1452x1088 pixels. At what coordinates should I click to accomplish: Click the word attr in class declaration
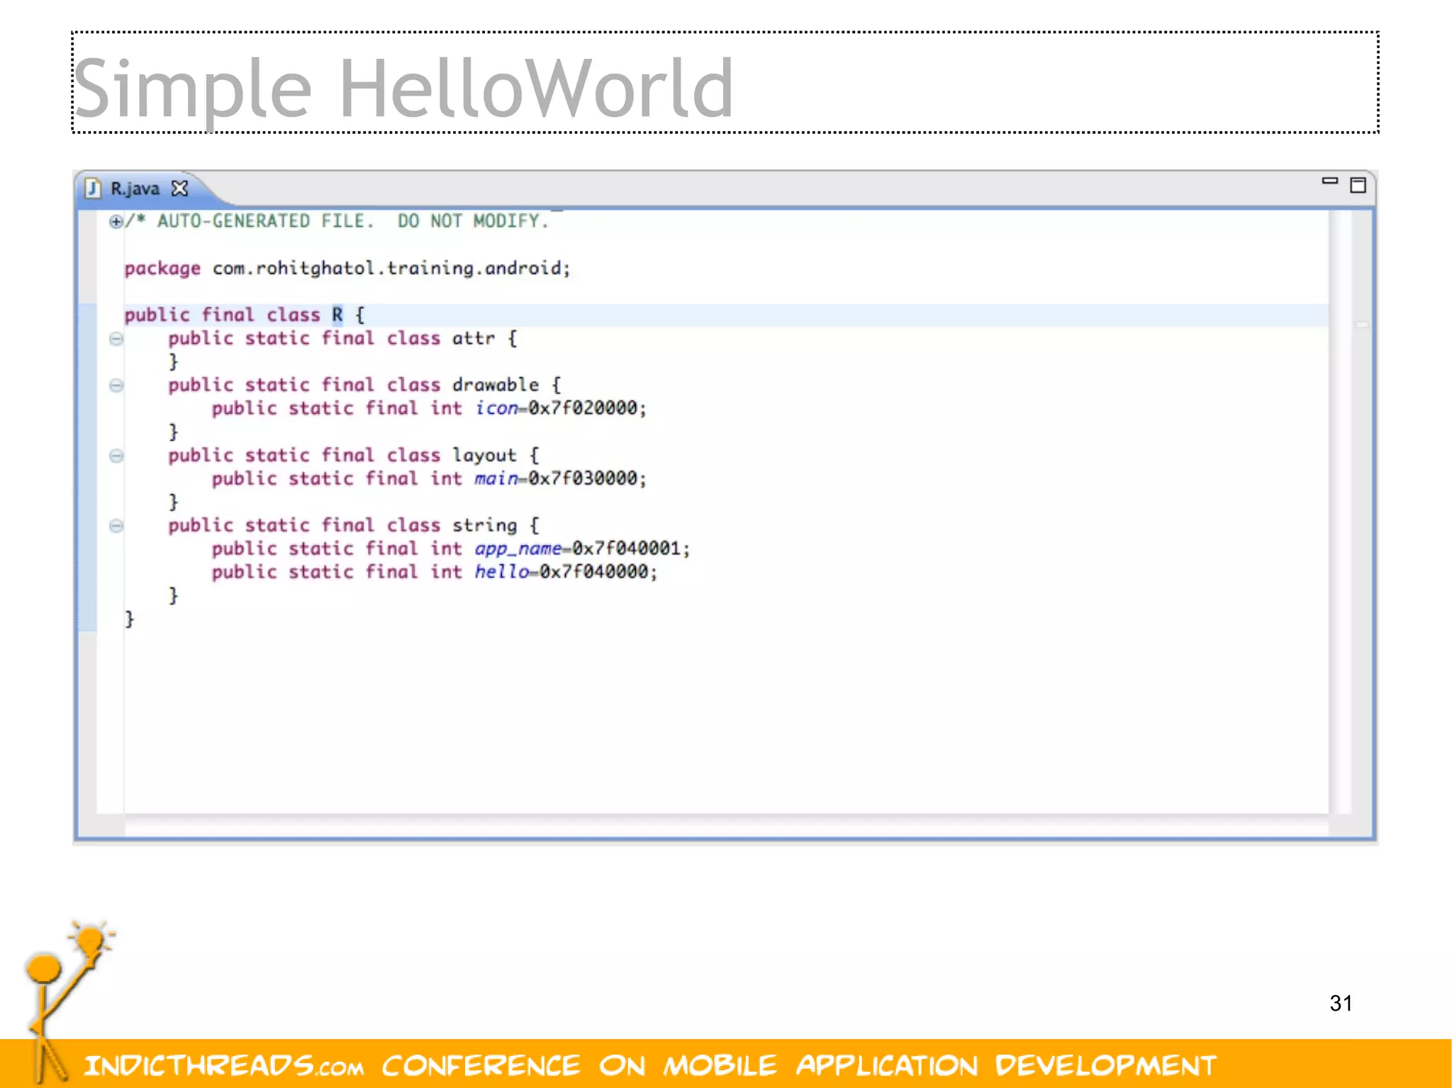click(x=474, y=339)
